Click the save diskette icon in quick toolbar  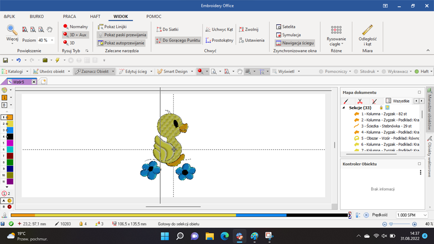pos(5,60)
